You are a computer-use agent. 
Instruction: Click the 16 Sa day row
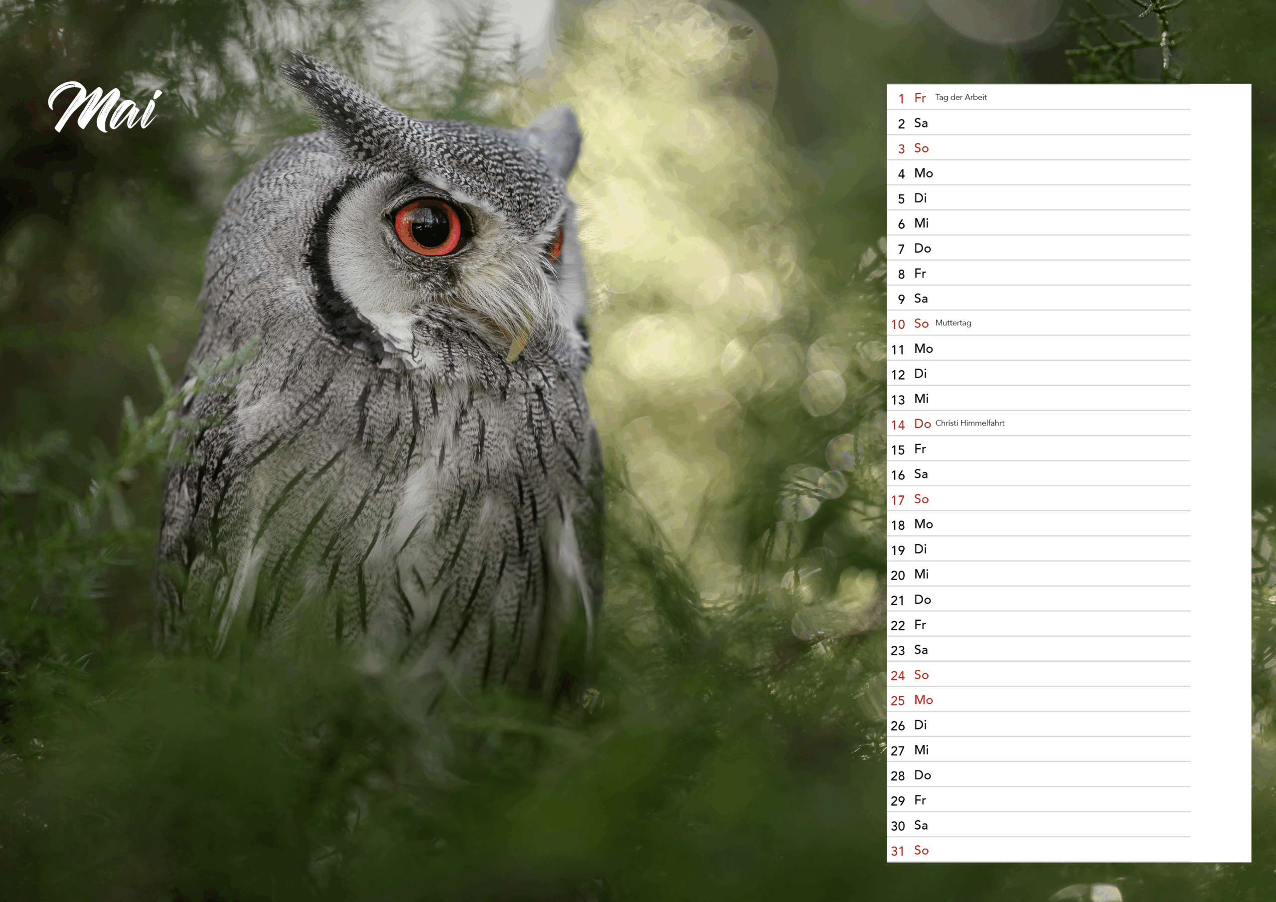click(1038, 474)
